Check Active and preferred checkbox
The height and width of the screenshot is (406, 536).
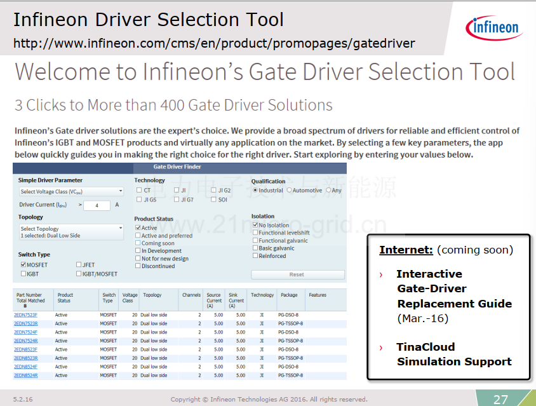point(138,235)
